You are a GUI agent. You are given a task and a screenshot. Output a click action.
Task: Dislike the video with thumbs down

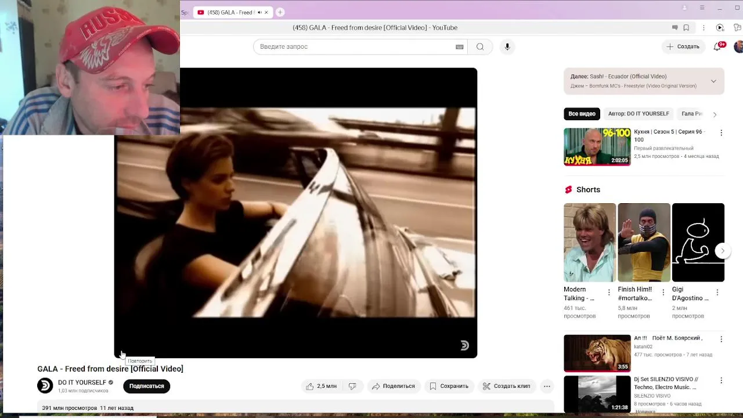352,386
